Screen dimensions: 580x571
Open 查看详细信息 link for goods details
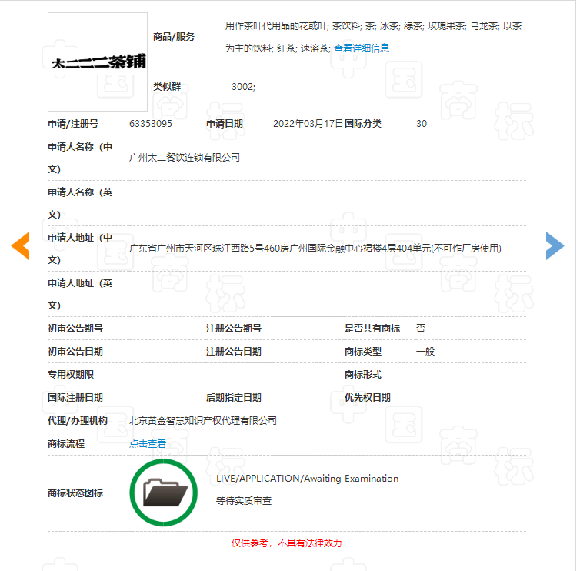(362, 48)
